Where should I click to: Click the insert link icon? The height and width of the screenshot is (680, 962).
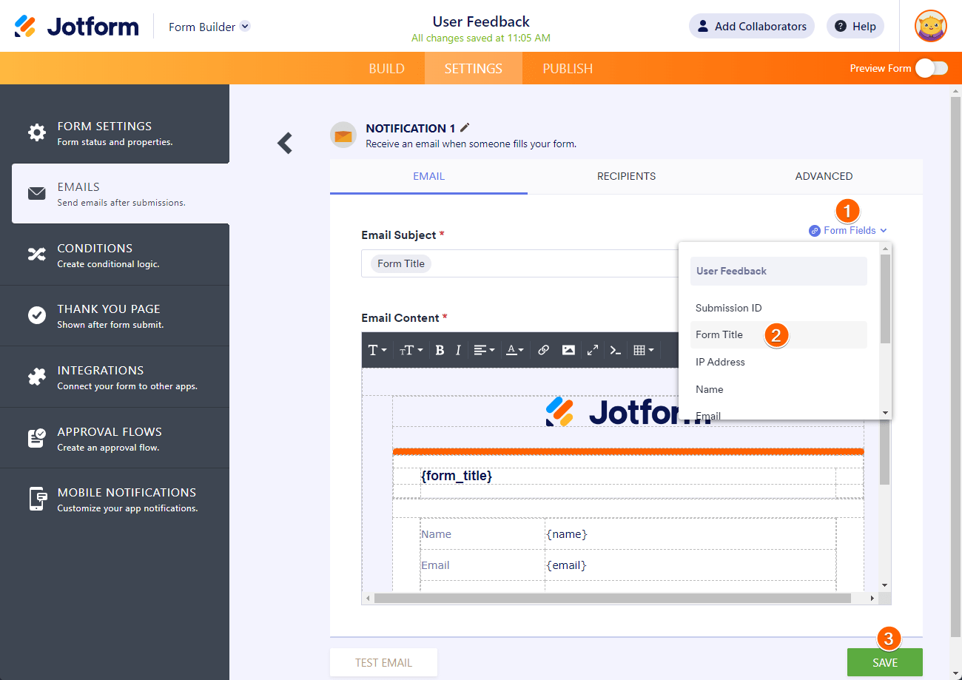(543, 350)
